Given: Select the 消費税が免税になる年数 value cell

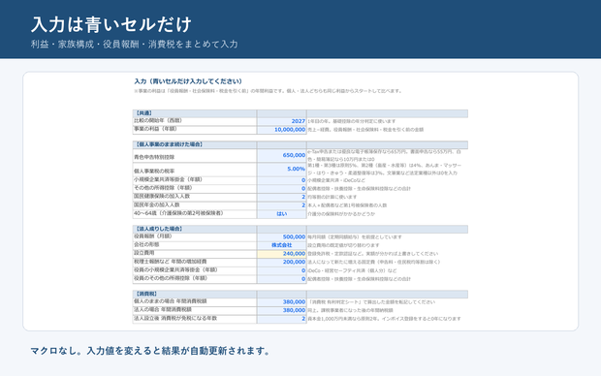Looking at the screenshot, I should pos(282,319).
